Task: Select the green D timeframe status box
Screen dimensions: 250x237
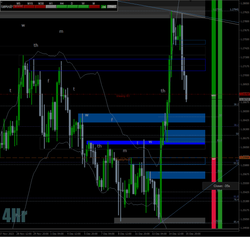Action: (73, 7)
